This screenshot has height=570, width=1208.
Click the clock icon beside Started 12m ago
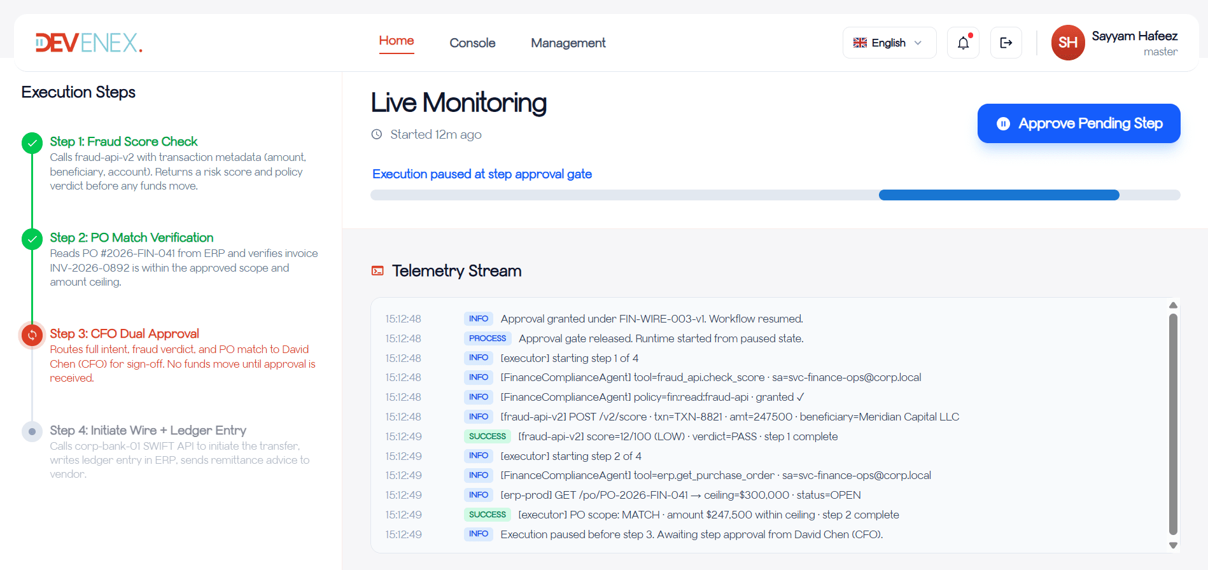tap(377, 134)
